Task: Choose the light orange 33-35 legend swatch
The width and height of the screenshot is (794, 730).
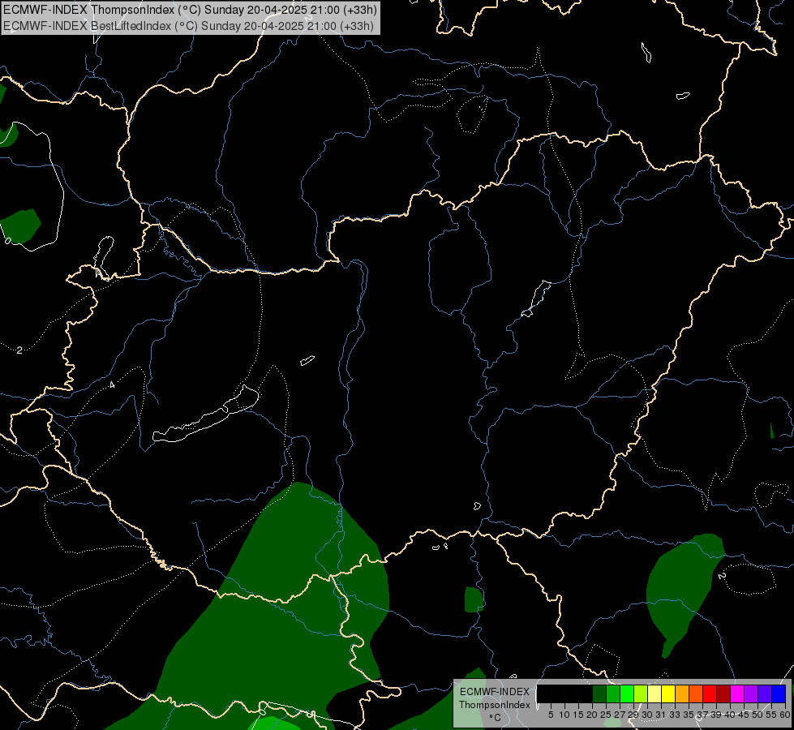Action: (682, 693)
